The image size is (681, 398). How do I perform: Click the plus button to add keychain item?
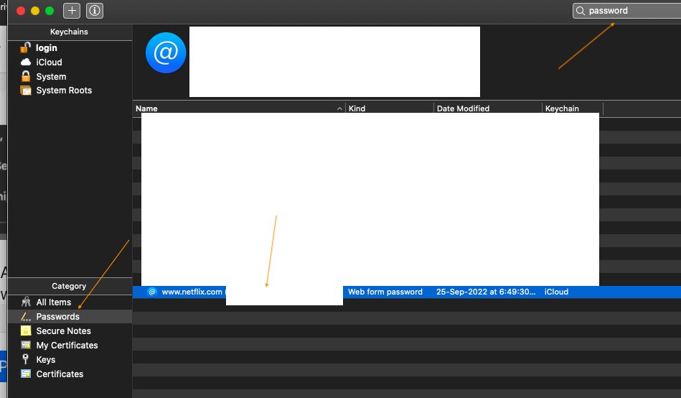click(x=72, y=11)
